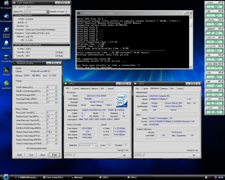225x180 pixels.
Task: Dismiss the MEMORY gadget with its X icon
Action: pyautogui.click(x=222, y=29)
